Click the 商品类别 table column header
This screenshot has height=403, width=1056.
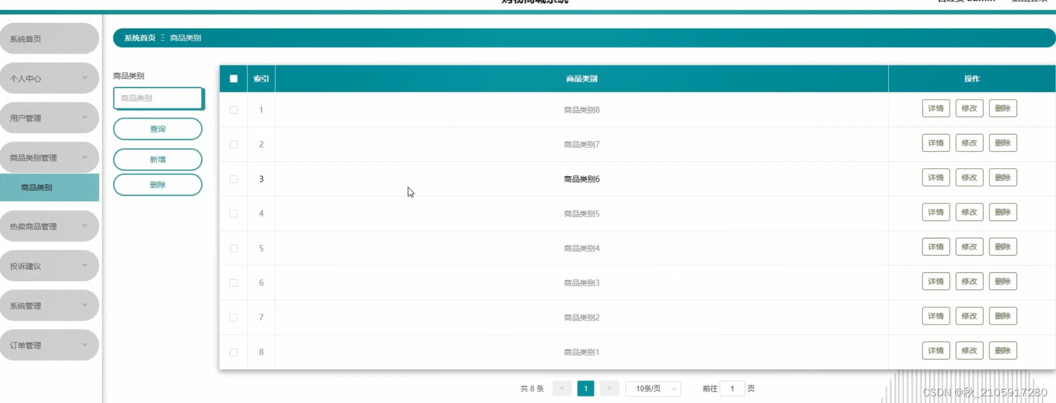click(582, 79)
